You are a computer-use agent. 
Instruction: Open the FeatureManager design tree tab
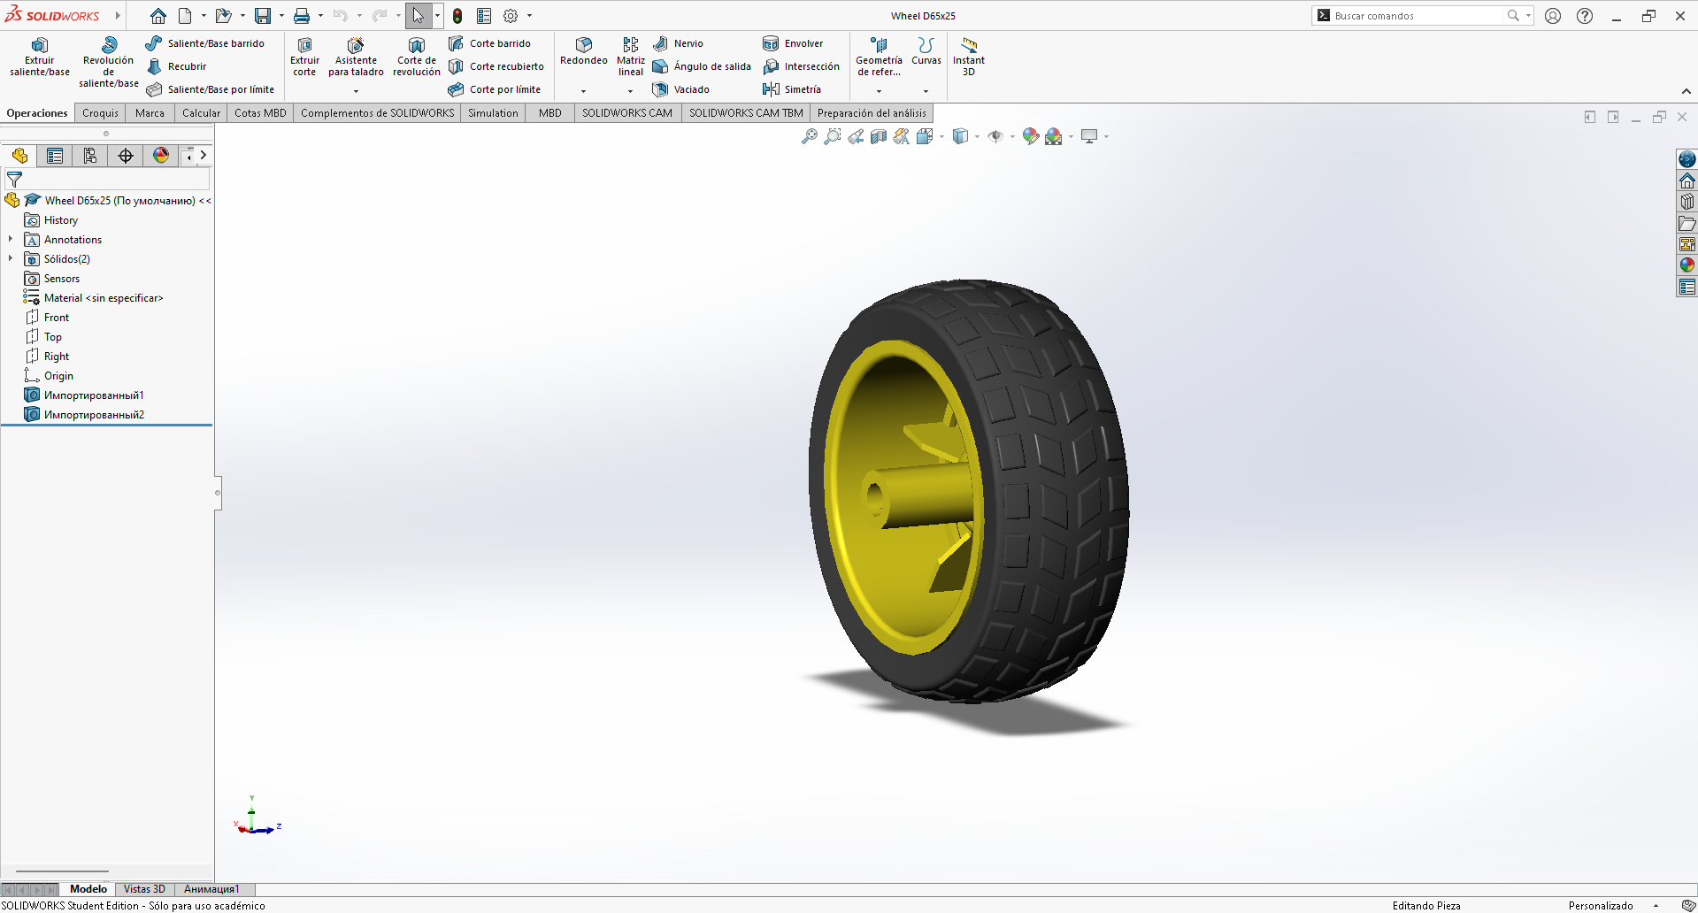[19, 156]
